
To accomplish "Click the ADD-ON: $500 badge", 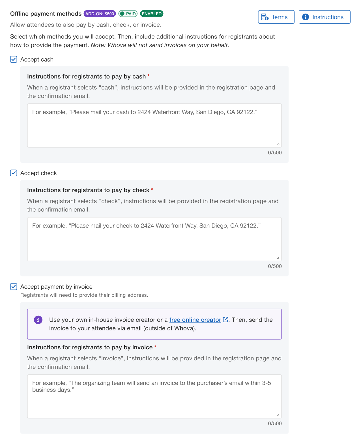I will (x=100, y=14).
